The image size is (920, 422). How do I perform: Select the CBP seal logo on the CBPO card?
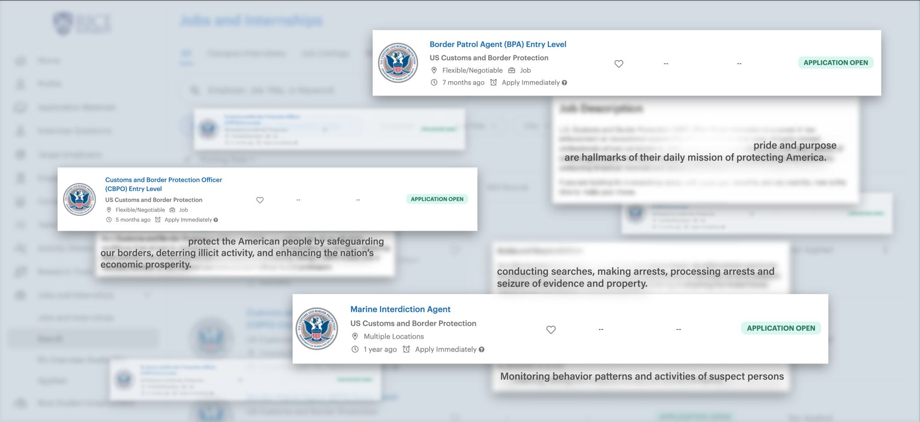click(x=80, y=199)
